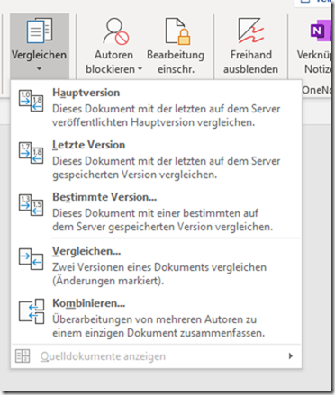The width and height of the screenshot is (335, 395).
Task: Click text '(Änderungen markiert).'
Action: click(x=108, y=281)
